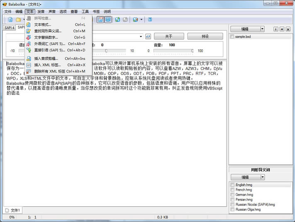This screenshot has height=222, width=295.
Task: Choose 插入 XML 标签... menu entry
Action: pyautogui.click(x=48, y=65)
